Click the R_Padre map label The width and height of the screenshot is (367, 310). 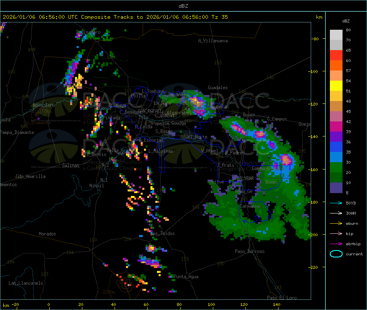tap(234, 153)
